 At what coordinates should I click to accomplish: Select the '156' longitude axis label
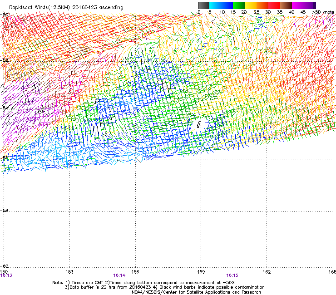(135, 272)
